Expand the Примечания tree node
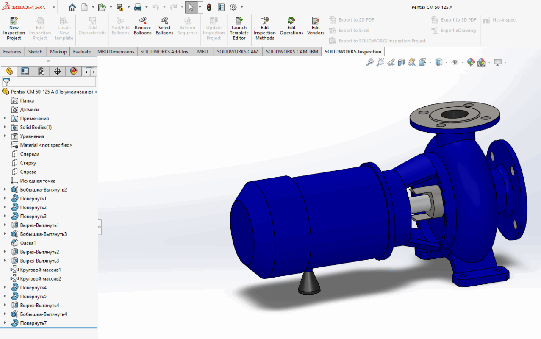The height and width of the screenshot is (339, 541). (x=5, y=119)
